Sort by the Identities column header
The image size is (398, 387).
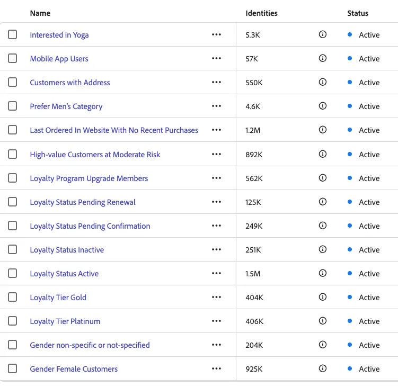(261, 13)
